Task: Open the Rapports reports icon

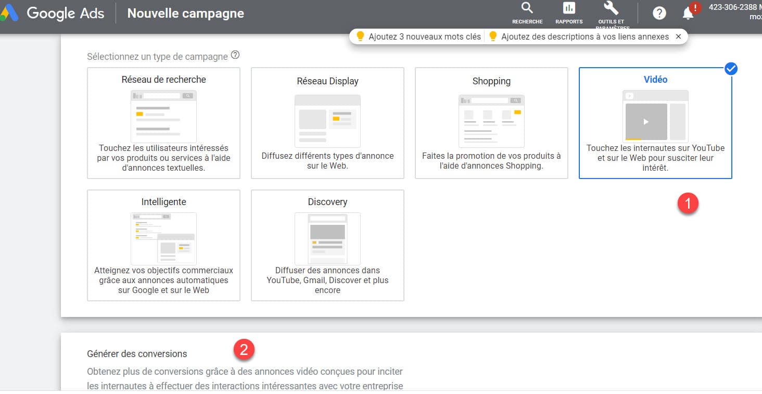Action: (569, 13)
